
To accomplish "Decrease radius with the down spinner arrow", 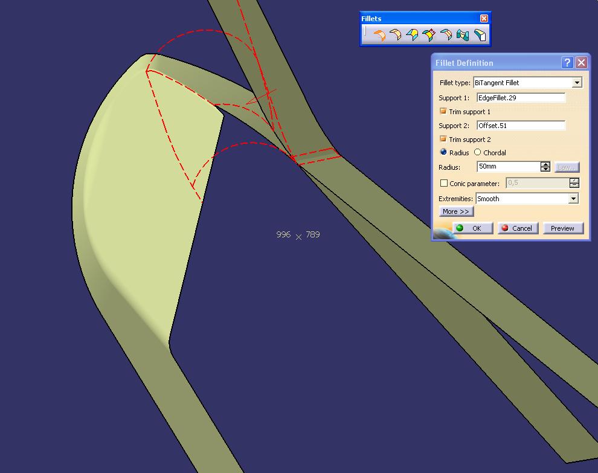I will point(545,169).
